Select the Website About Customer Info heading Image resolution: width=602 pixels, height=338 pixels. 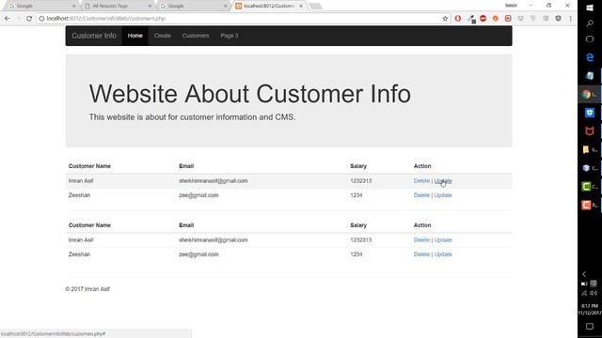(x=250, y=94)
